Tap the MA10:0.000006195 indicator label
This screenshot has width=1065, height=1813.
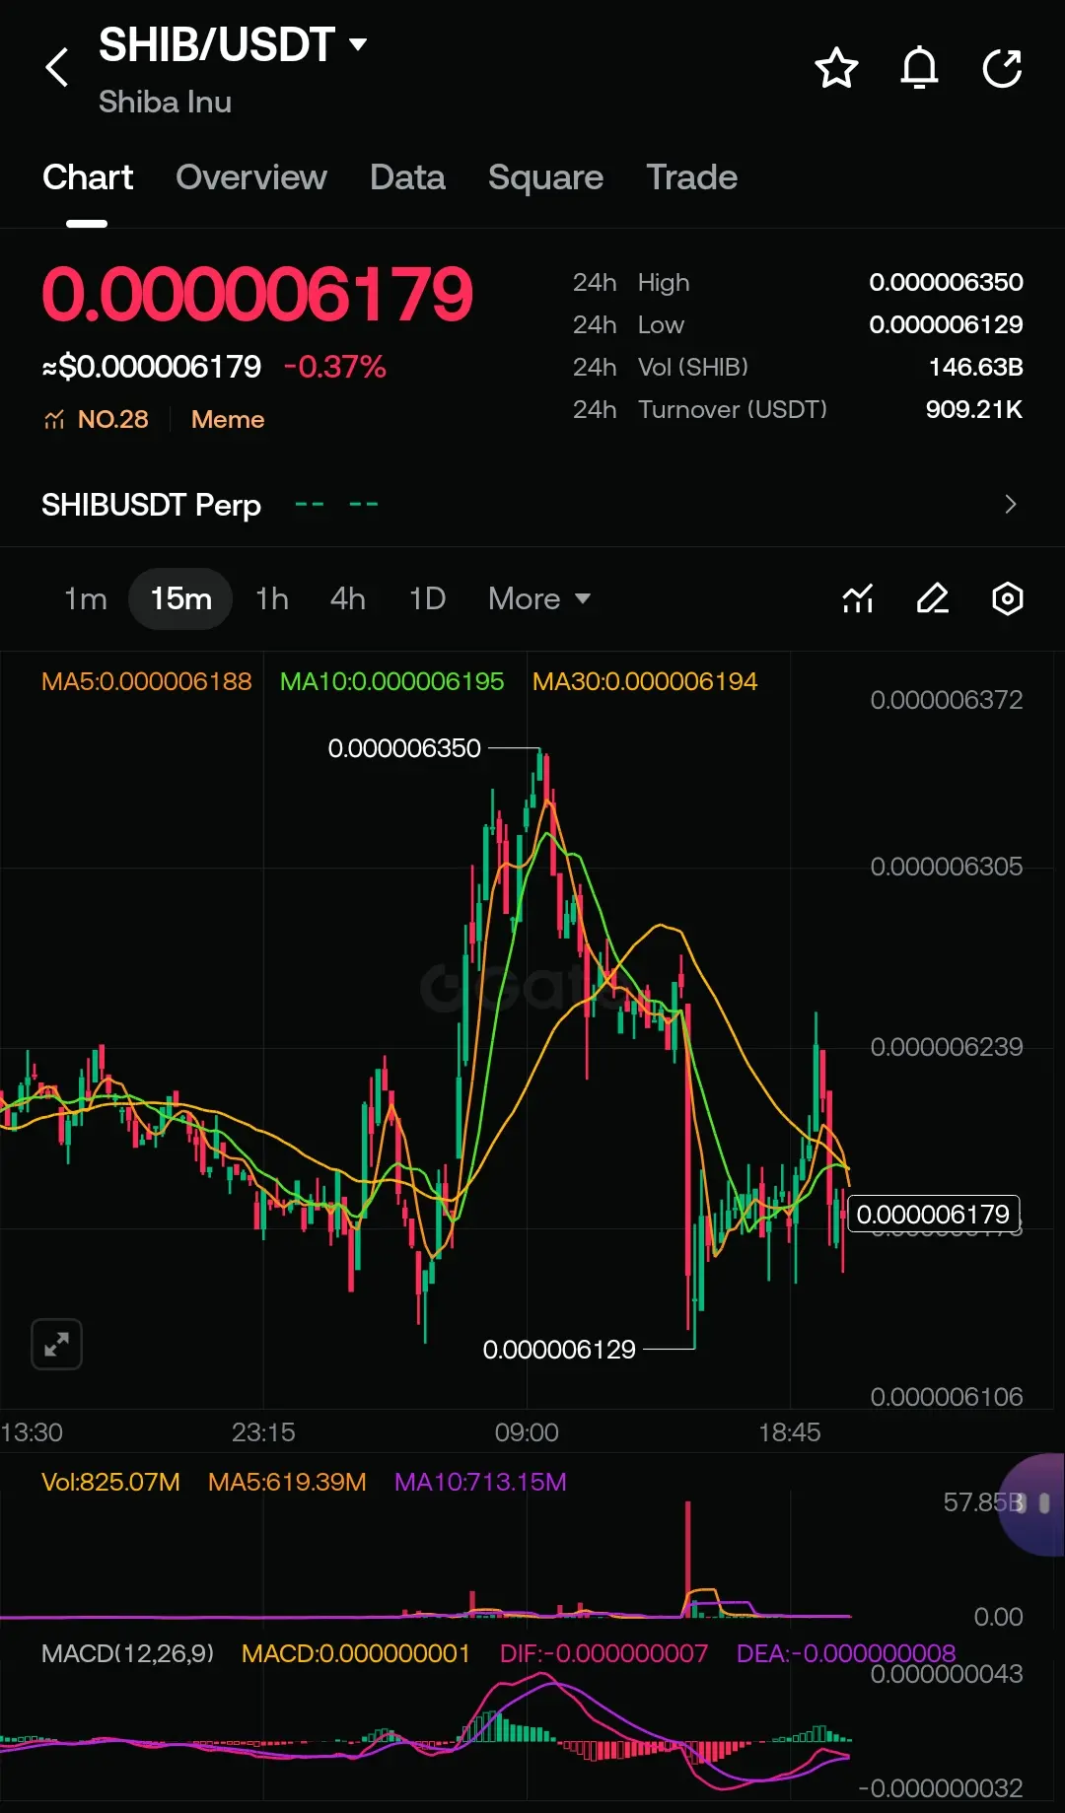391,681
